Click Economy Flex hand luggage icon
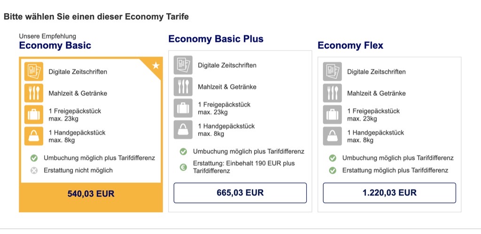The height and width of the screenshot is (234, 481). (332, 136)
